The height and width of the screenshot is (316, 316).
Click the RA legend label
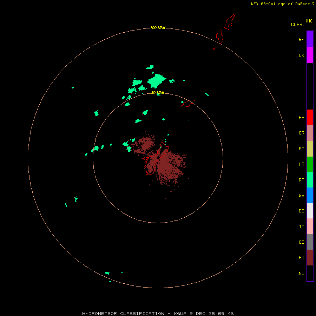coord(301,180)
